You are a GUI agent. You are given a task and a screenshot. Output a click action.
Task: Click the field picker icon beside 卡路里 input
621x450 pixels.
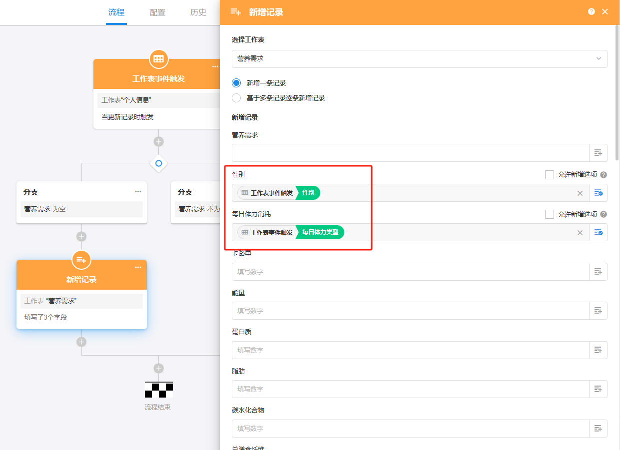tap(598, 272)
